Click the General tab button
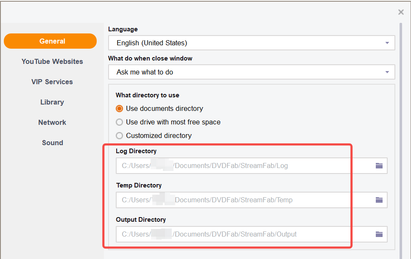Viewport: 411px width, 259px height. pos(50,41)
